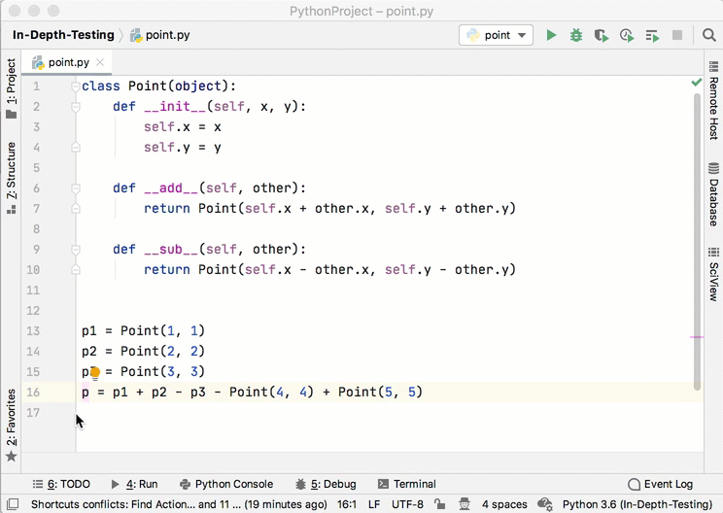Change UTF-8 file encoding

[x=407, y=504]
